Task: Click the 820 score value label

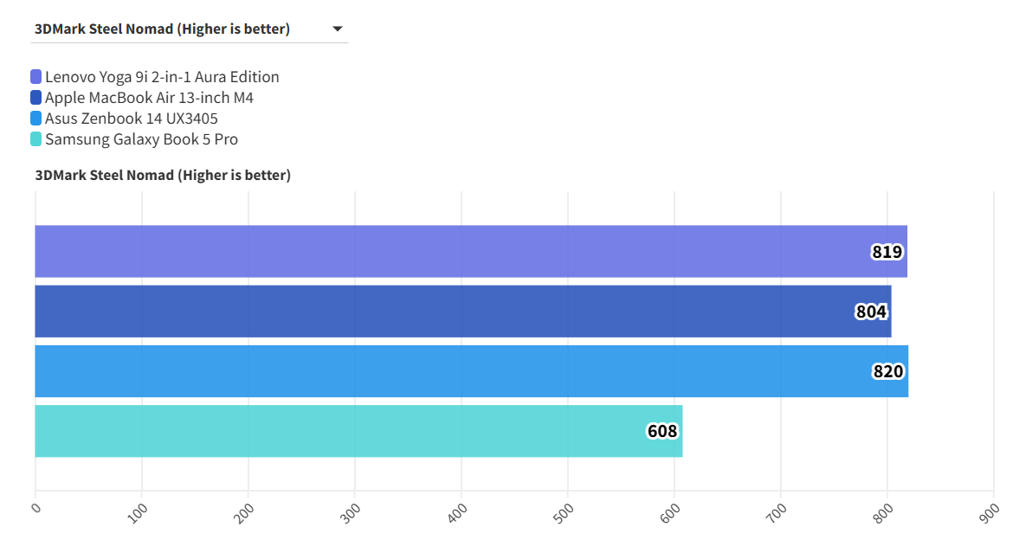Action: pyautogui.click(x=888, y=372)
